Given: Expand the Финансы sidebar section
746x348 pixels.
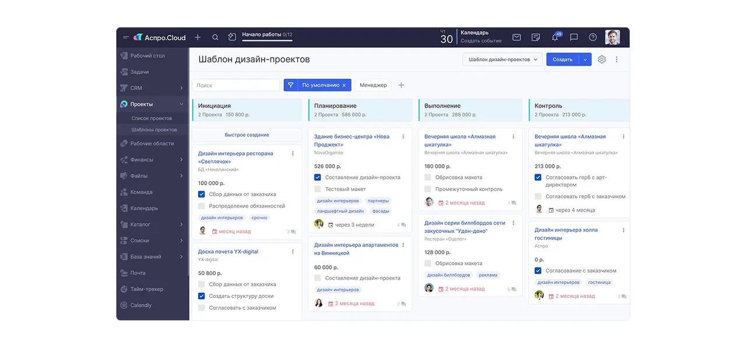Looking at the screenshot, I should tap(181, 160).
